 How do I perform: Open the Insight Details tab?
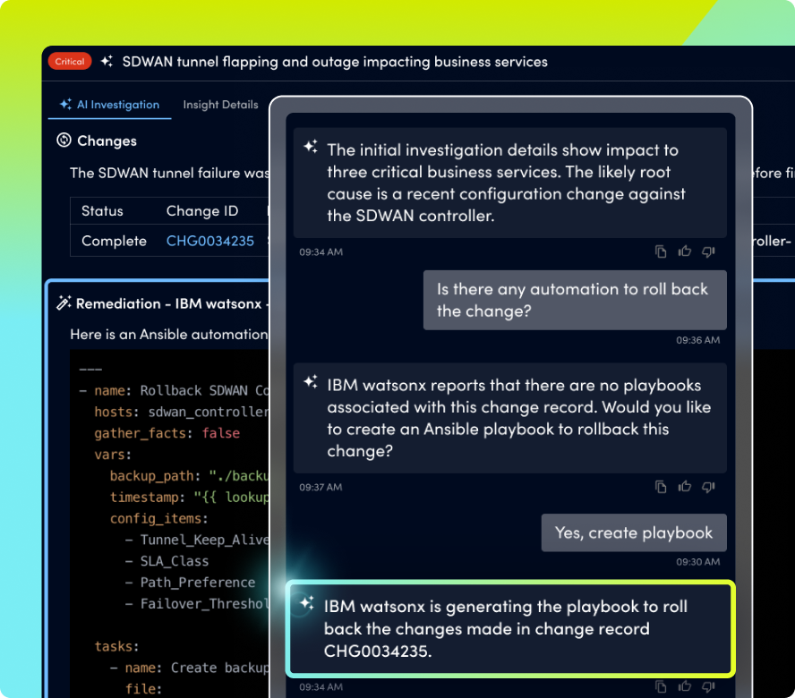220,105
